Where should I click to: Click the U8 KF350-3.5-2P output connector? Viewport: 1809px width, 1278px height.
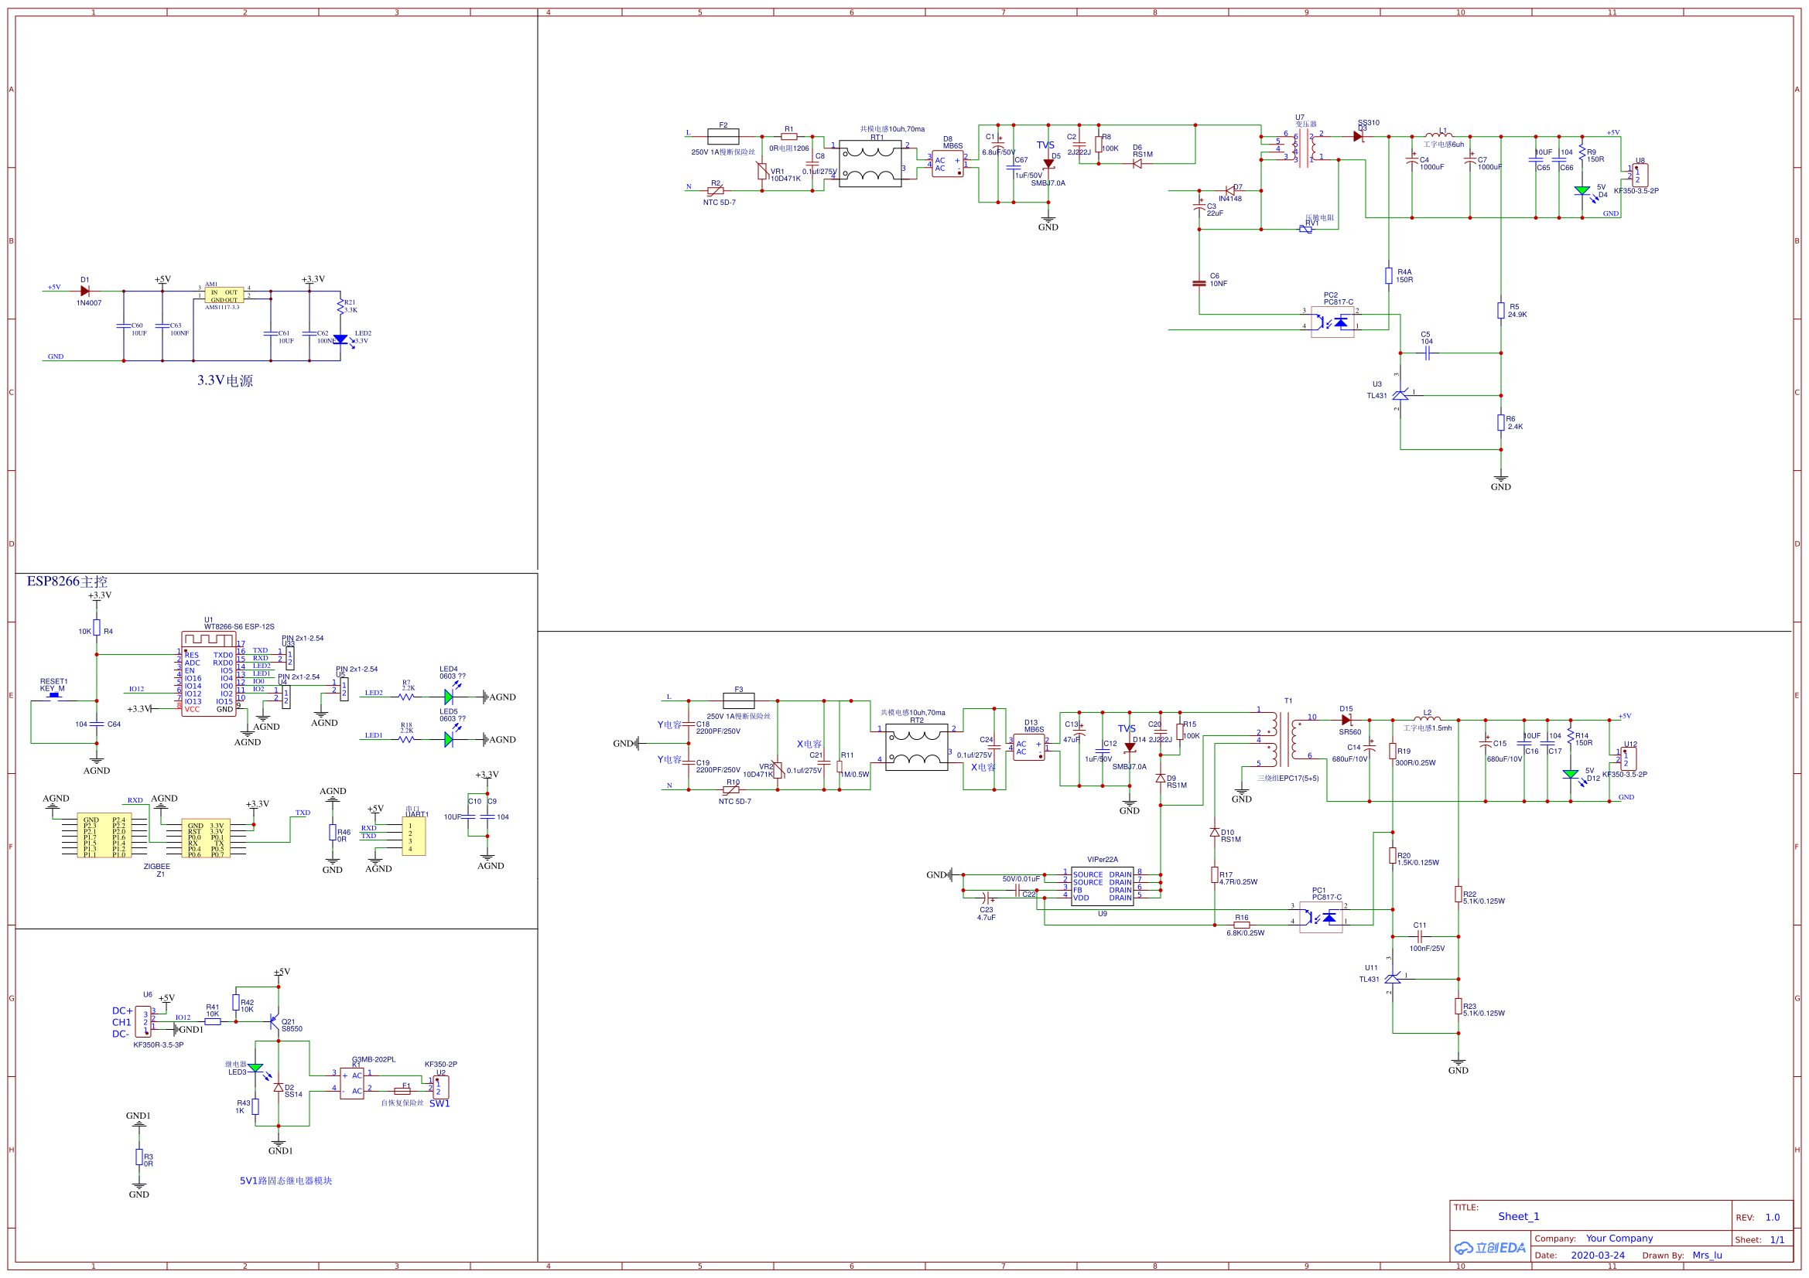[x=1640, y=175]
